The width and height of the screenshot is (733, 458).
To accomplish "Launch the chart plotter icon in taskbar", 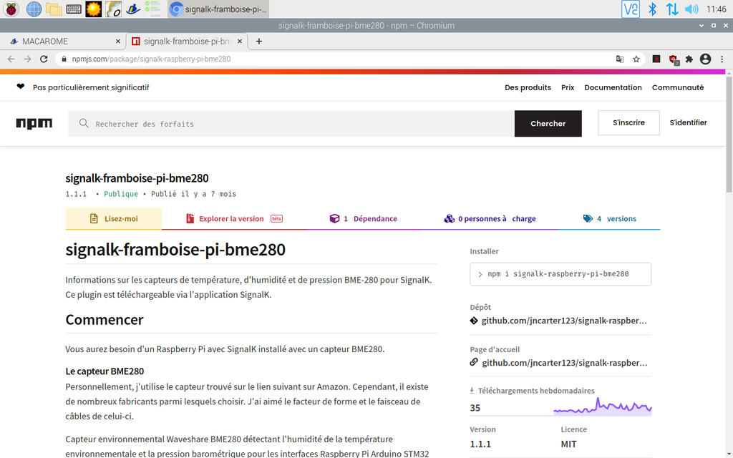I will tap(113, 9).
